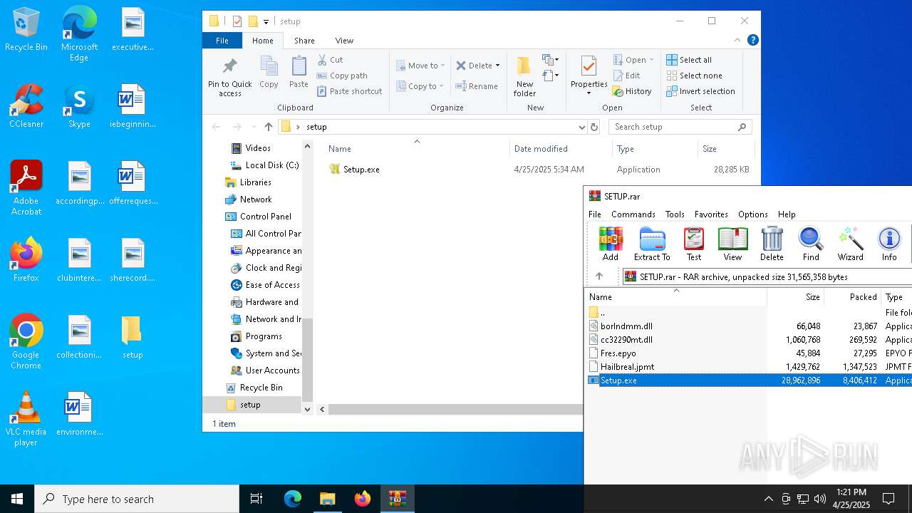Open the Move to dropdown
The image size is (912, 513).
coord(421,66)
